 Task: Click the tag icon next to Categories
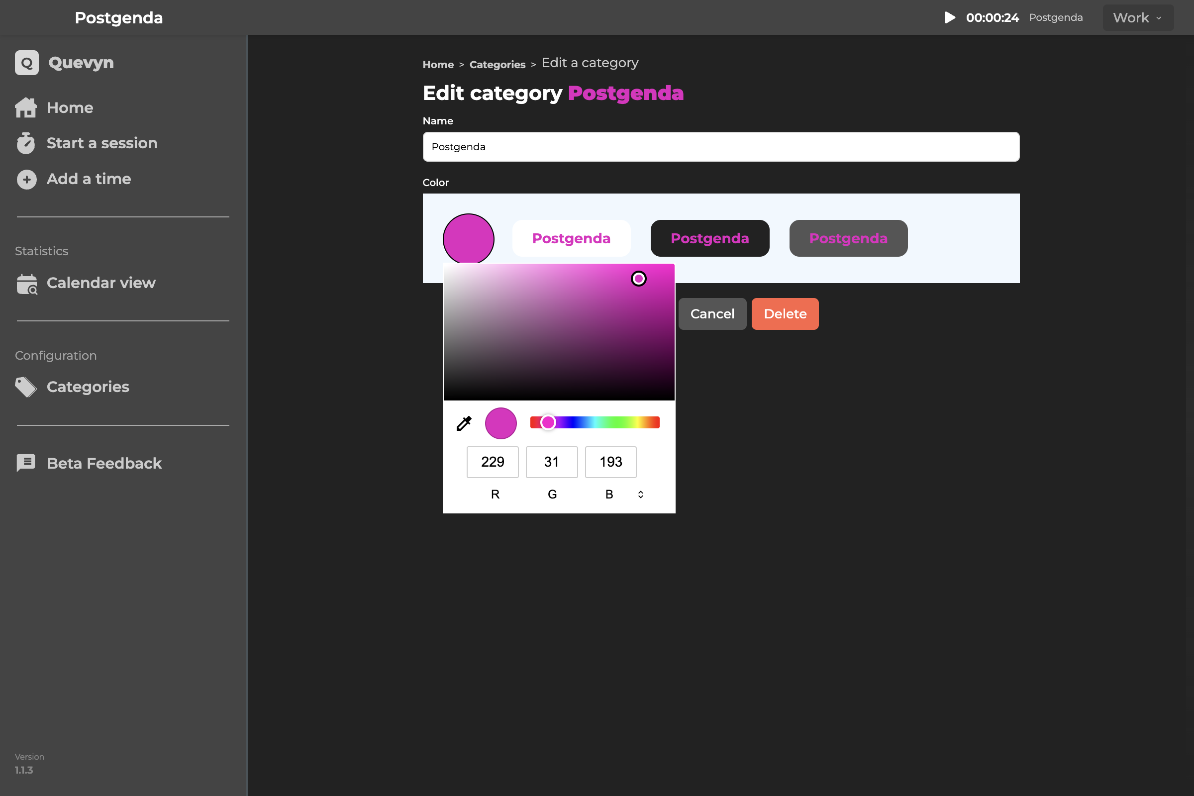(x=26, y=387)
